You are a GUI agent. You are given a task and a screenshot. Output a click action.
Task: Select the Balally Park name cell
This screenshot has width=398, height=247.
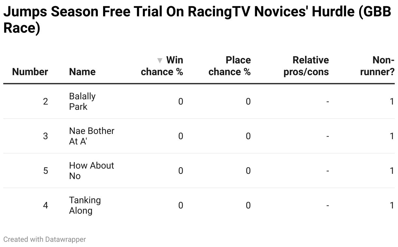click(82, 101)
